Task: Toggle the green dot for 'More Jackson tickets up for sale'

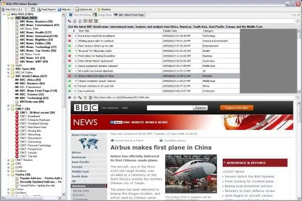Action: 69,46
